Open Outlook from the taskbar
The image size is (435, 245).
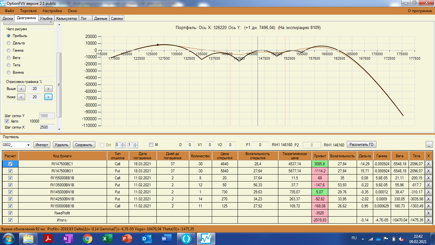pyautogui.click(x=147, y=239)
